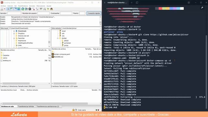The height and width of the screenshot is (117, 208).
Task: Open the Site Manager dropdown arrow
Action: tap(5, 9)
